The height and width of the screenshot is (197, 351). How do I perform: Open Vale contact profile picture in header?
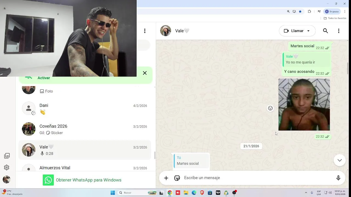pyautogui.click(x=166, y=31)
